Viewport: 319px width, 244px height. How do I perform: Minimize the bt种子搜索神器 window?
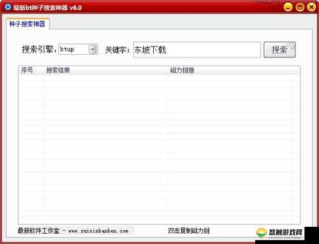click(x=288, y=7)
